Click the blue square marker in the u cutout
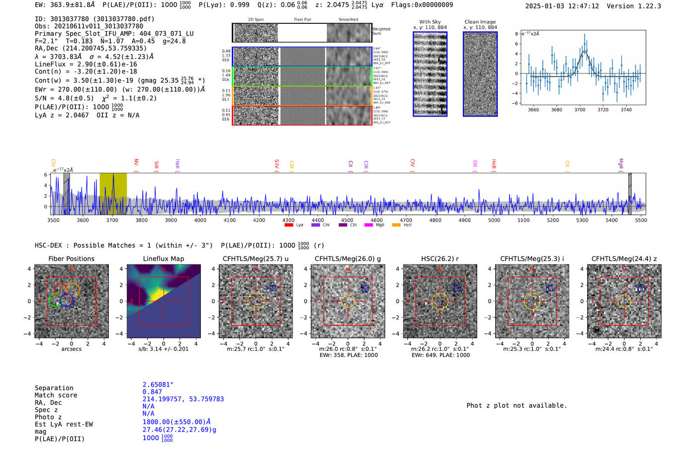The width and height of the screenshot is (696, 473). (x=272, y=288)
